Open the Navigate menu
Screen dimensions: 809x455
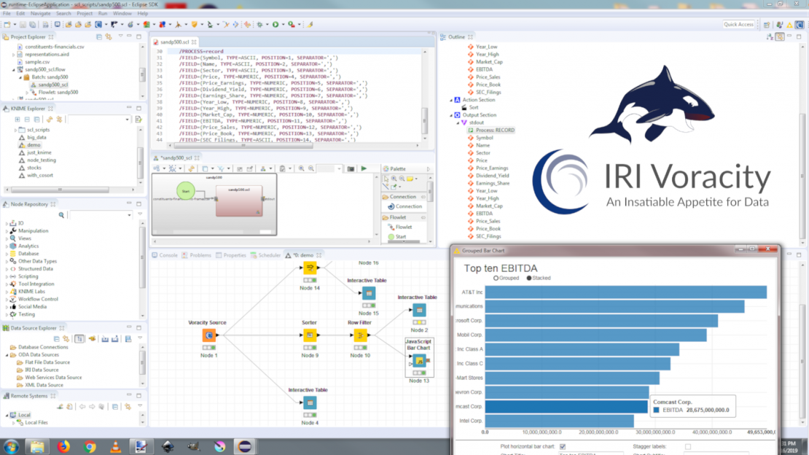point(40,13)
